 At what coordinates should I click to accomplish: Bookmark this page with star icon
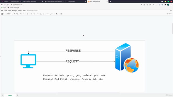[x=150, y=5]
